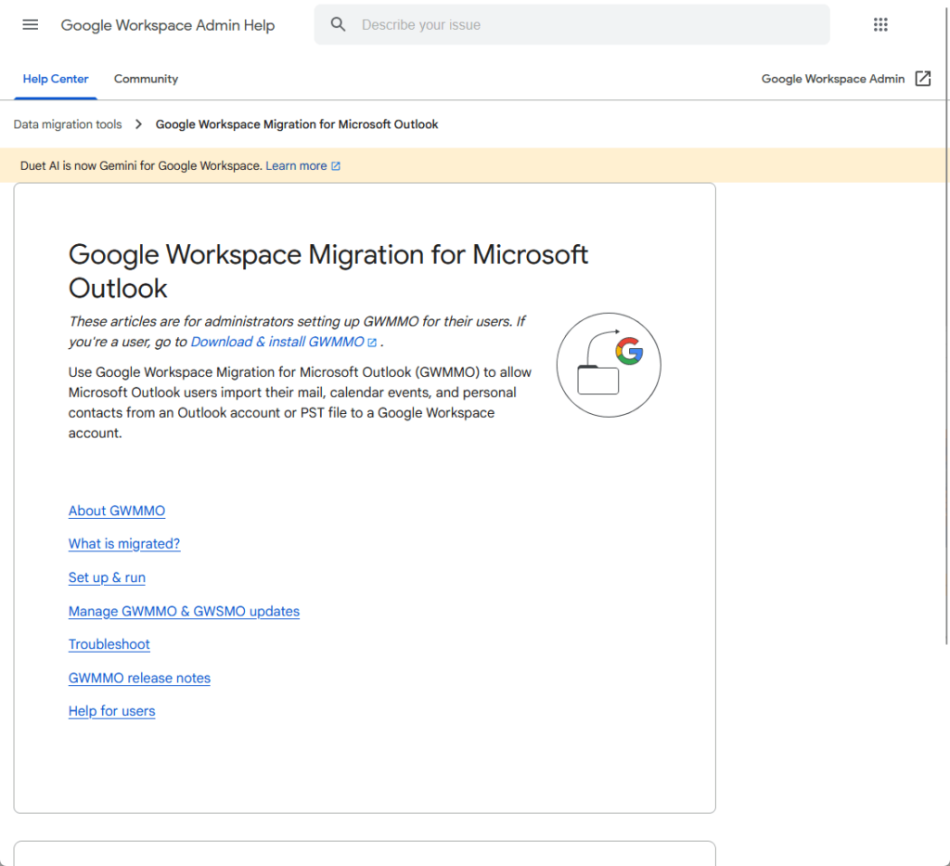The image size is (950, 866).
Task: Click the search magnifier icon
Action: point(338,25)
